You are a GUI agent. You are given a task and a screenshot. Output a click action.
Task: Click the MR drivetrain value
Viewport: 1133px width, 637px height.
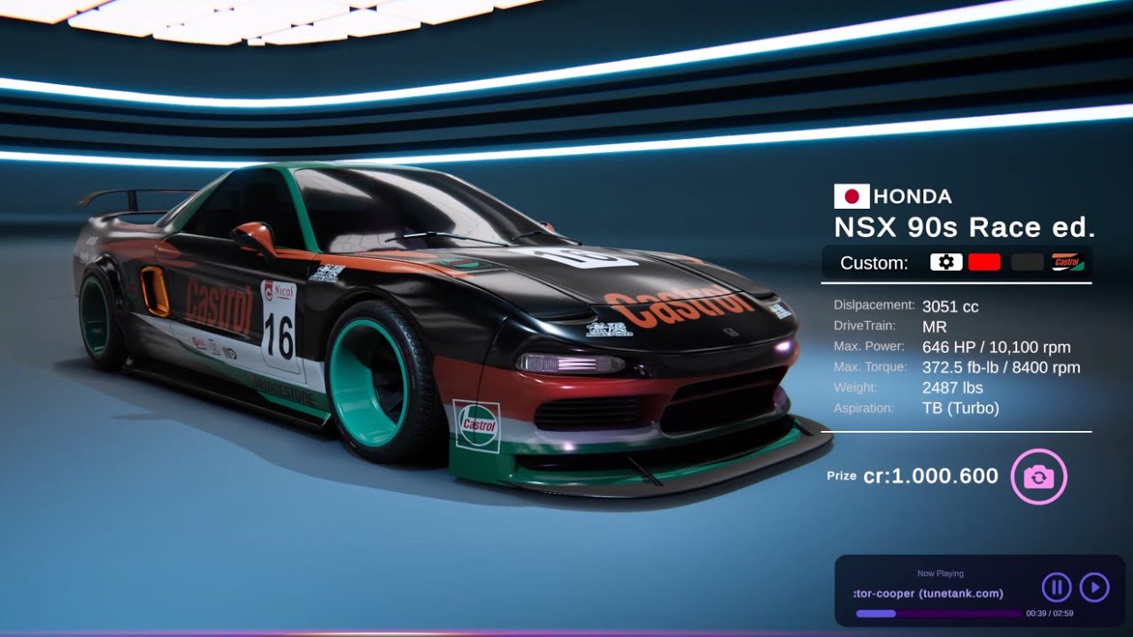tap(935, 327)
